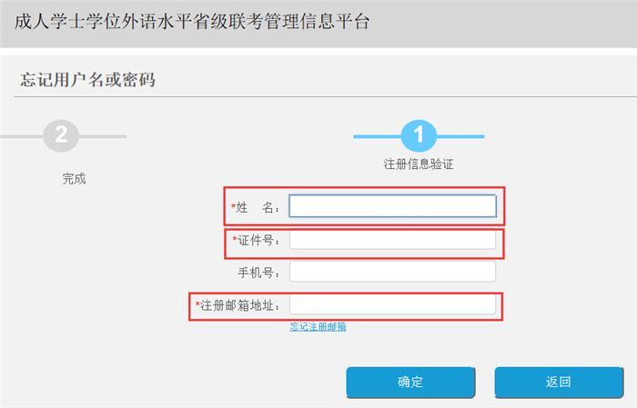Click the 成人学士学位外语水平省级联考管理信息平台 page title

coord(193,22)
